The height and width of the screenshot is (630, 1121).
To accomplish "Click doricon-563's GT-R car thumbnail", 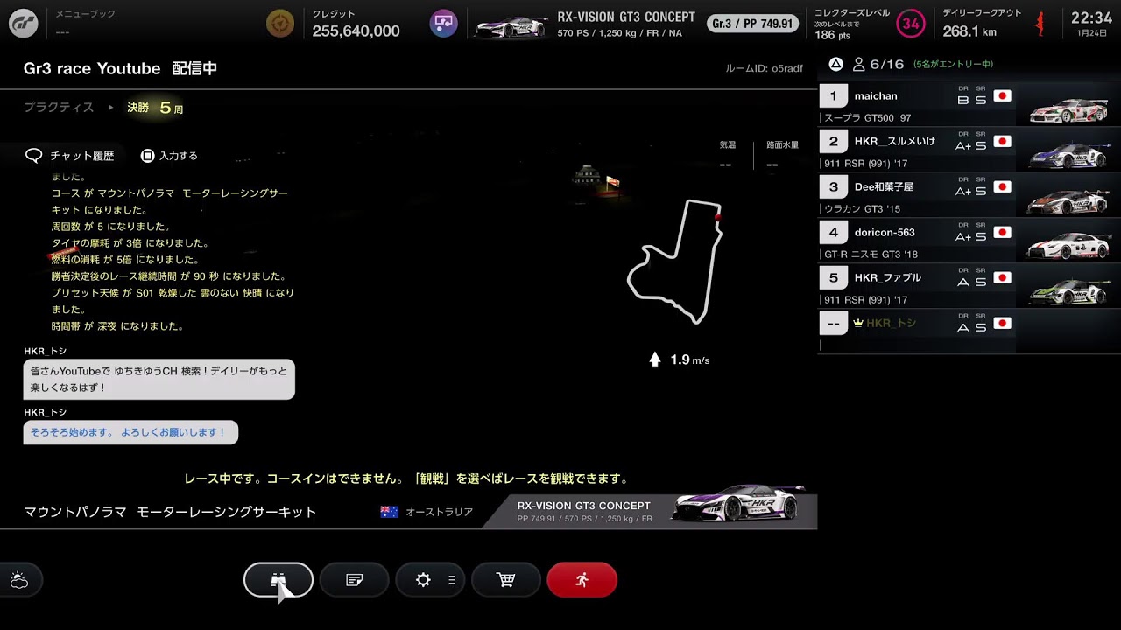I will coord(1068,246).
